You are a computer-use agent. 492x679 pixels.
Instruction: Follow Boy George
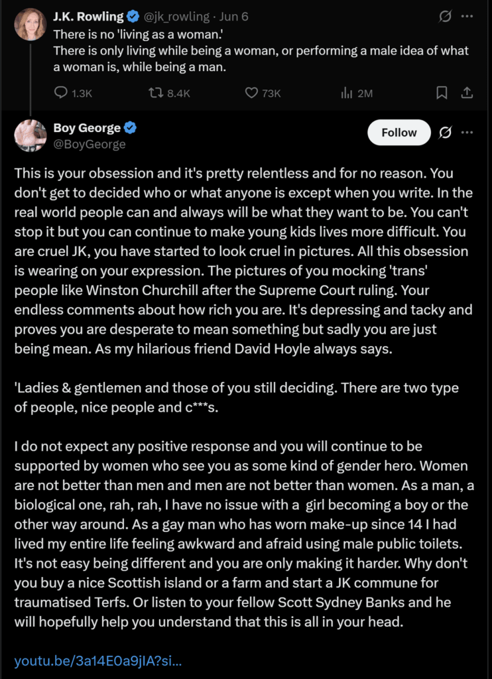coord(399,133)
